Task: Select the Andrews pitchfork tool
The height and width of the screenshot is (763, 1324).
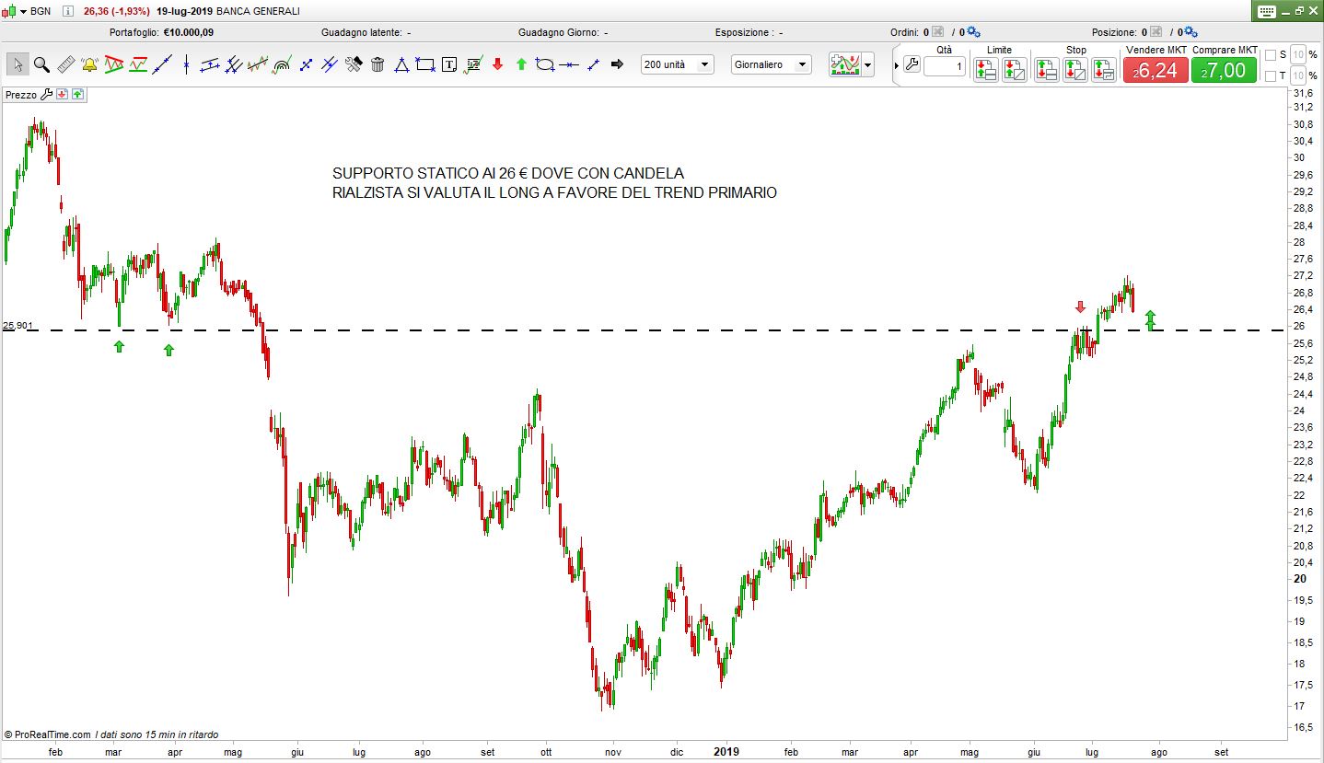Action: coord(234,64)
